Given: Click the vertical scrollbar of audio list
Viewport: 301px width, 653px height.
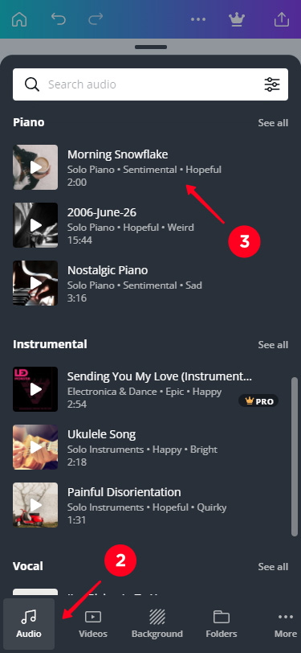Looking at the screenshot, I should (x=295, y=456).
